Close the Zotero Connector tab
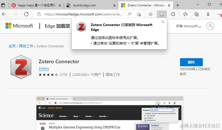The image size is (222, 130). pos(169,5)
